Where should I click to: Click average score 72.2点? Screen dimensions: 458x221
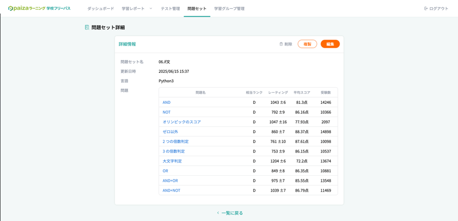tap(302, 161)
